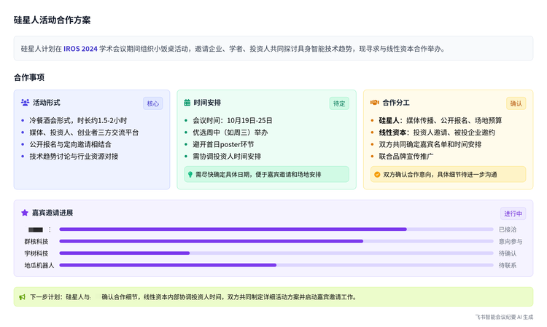The width and height of the screenshot is (547, 327).
Task: Click the 核心 tag on 活动形式 card
Action: [152, 103]
